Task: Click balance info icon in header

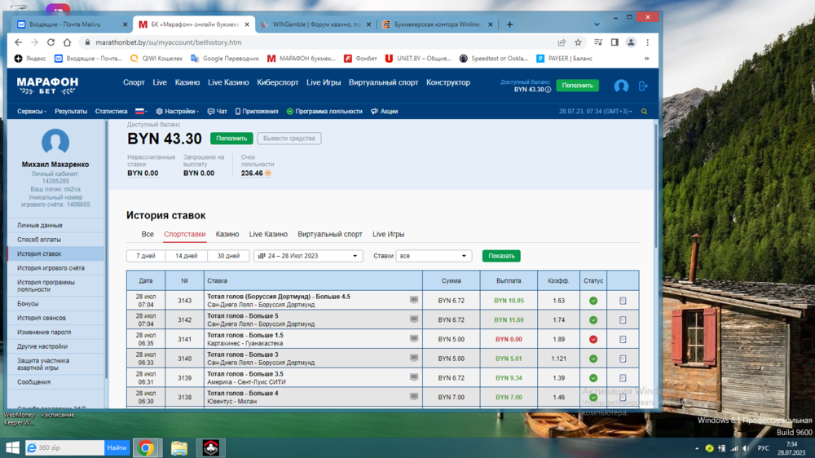Action: pyautogui.click(x=548, y=90)
